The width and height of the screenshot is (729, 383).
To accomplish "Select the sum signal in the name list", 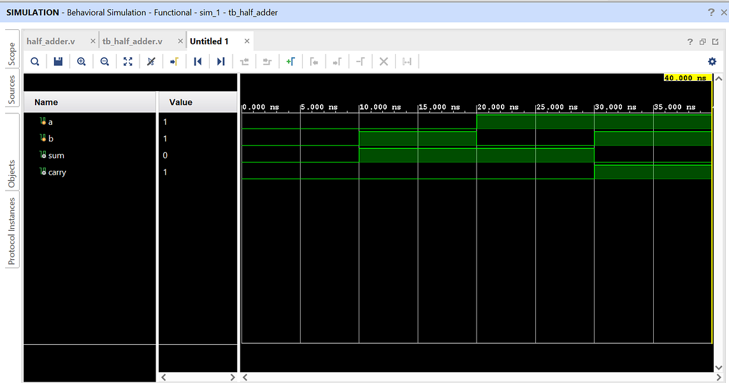I will (x=56, y=155).
